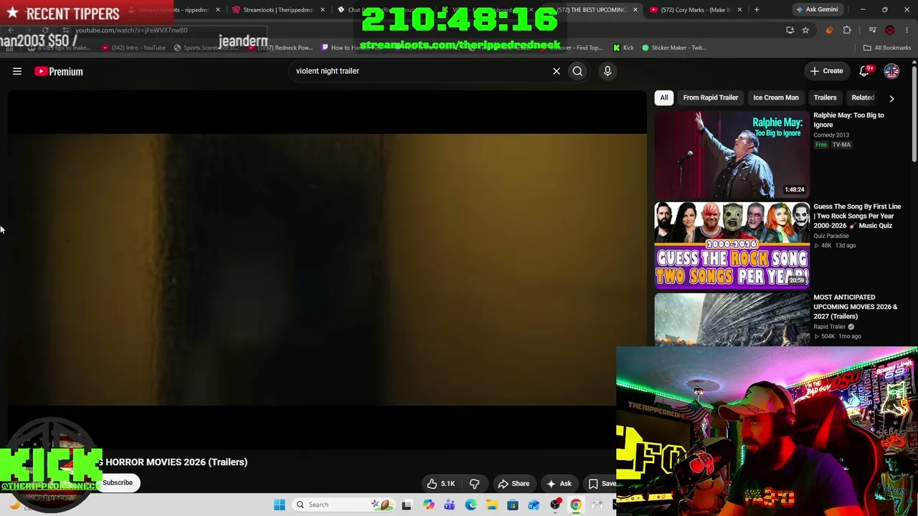Open the Create menu
Screen dimensions: 918x516
click(826, 71)
